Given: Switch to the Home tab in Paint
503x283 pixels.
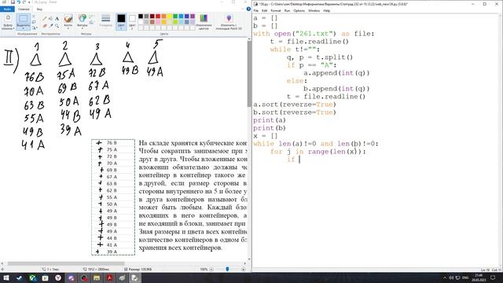Looking at the screenshot, I should click(x=24, y=9).
